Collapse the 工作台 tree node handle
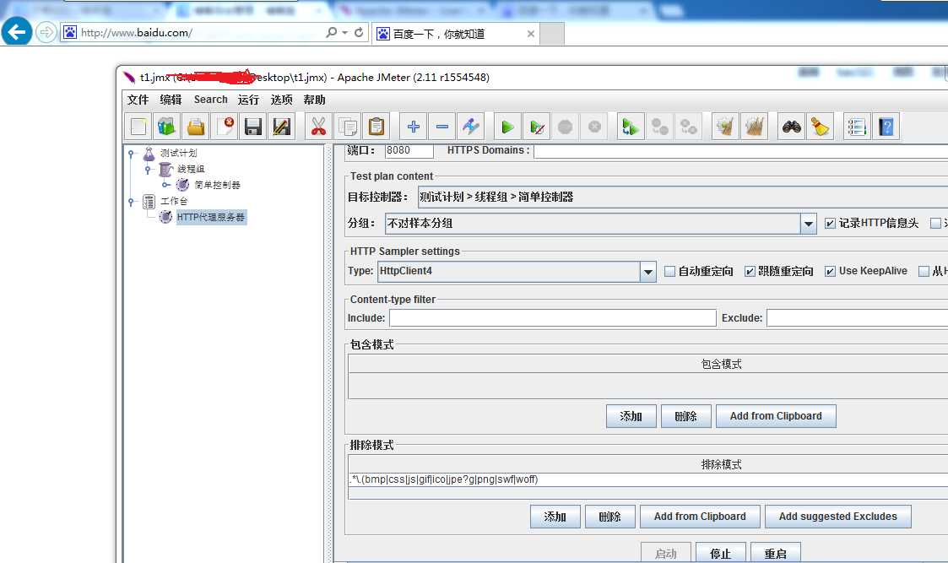 point(131,202)
